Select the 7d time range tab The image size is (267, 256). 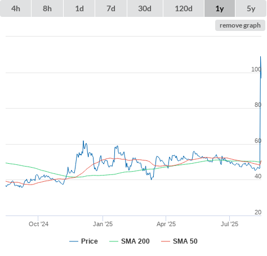tap(111, 8)
